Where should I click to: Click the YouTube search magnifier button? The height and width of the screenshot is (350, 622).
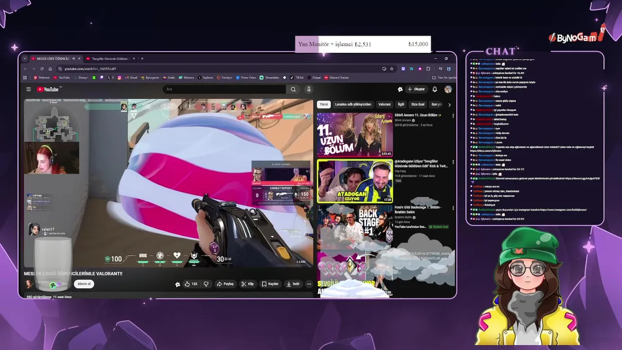point(293,89)
